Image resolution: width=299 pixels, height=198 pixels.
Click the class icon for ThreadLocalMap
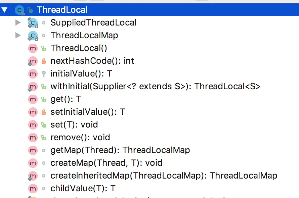[x=33, y=35]
